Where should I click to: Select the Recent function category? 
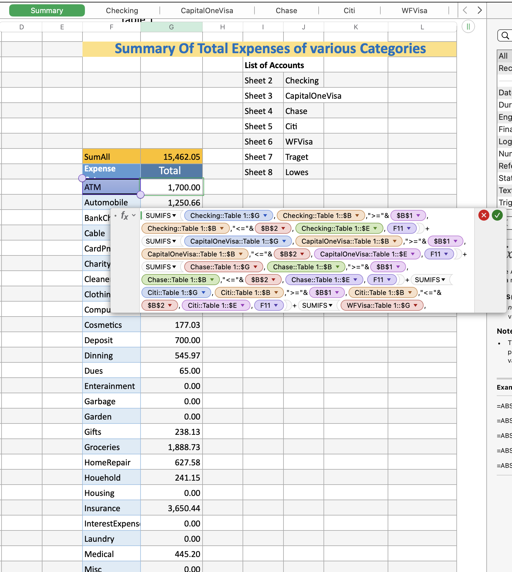tap(505, 68)
